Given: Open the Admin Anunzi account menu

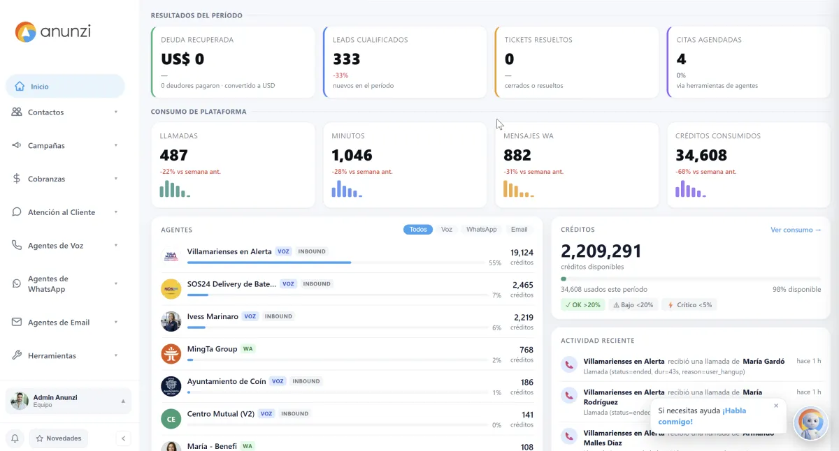Looking at the screenshot, I should 69,401.
